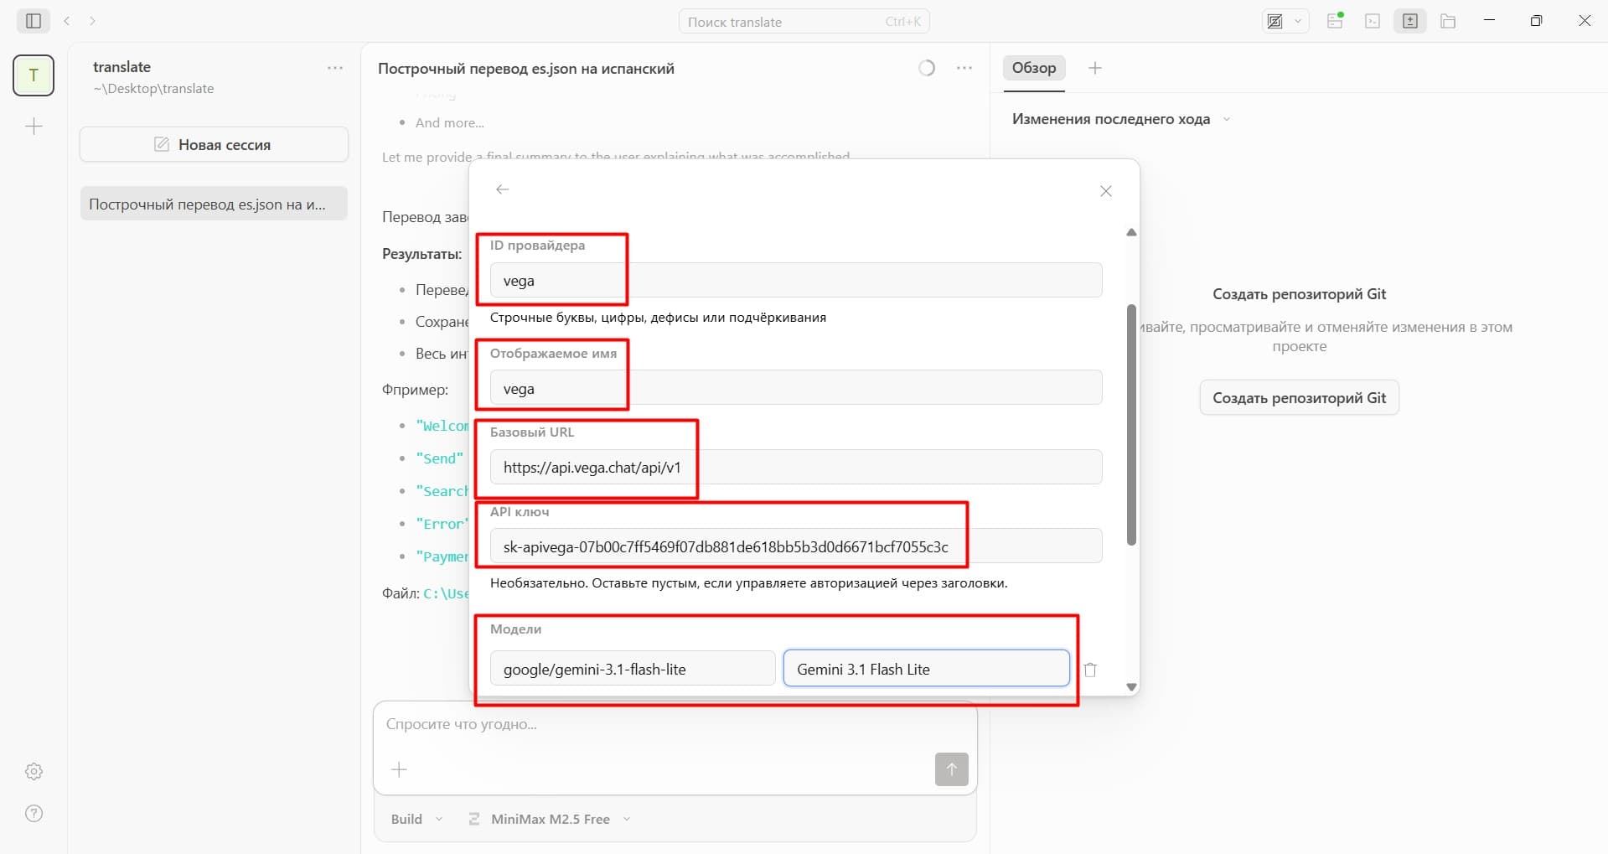The image size is (1608, 854).
Task: Click the Модели section label
Action: [x=515, y=629]
